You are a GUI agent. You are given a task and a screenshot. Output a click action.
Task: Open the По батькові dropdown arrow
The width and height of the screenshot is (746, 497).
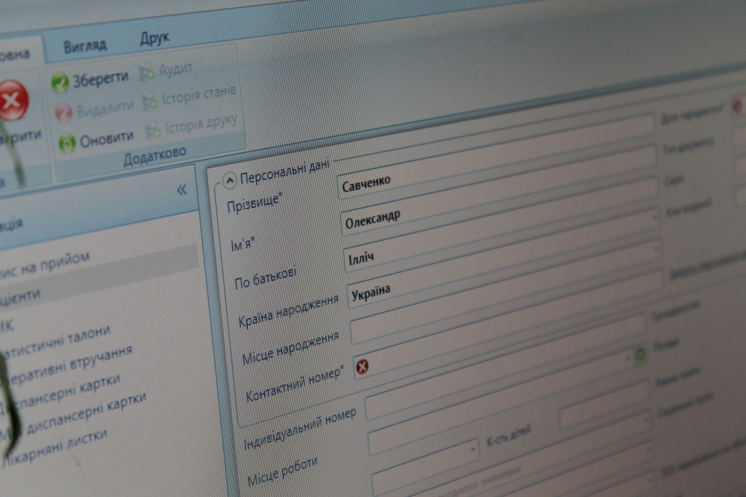pyautogui.click(x=657, y=248)
